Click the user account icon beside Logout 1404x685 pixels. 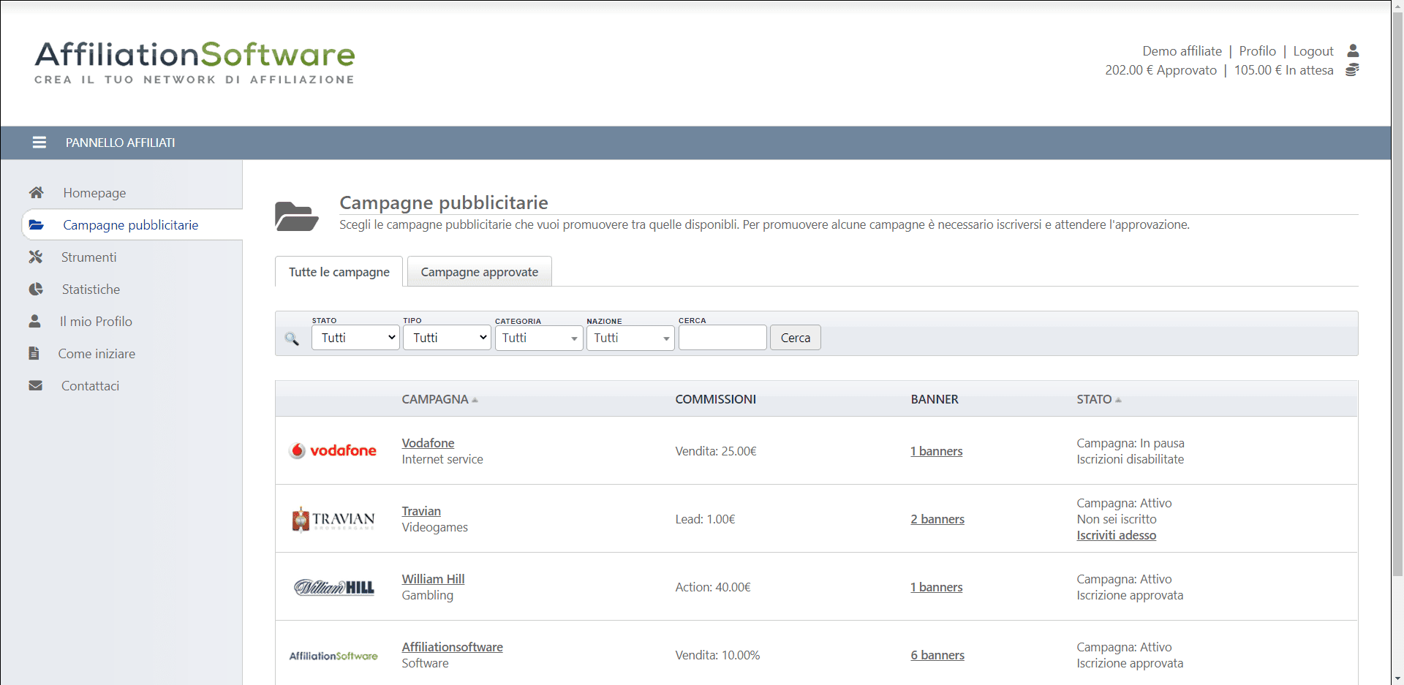click(1353, 50)
